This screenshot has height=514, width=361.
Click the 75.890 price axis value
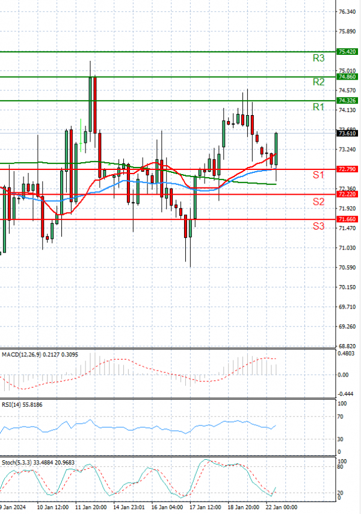click(x=347, y=31)
